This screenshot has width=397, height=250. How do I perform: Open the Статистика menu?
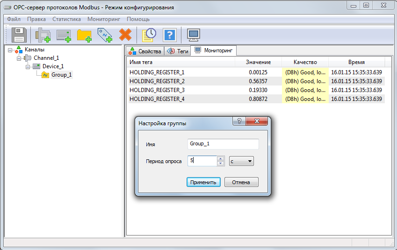pyautogui.click(x=66, y=19)
